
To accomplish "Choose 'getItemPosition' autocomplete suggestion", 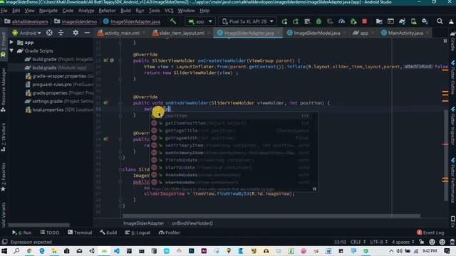I will [x=234, y=123].
